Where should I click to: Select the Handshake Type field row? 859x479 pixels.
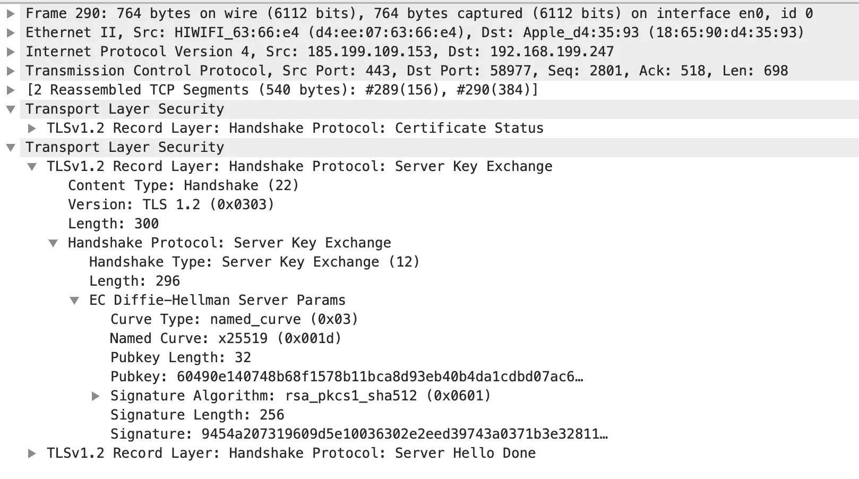click(x=254, y=262)
